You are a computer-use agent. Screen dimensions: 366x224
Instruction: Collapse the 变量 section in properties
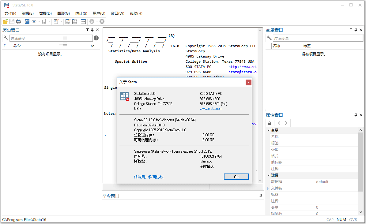[268, 130]
